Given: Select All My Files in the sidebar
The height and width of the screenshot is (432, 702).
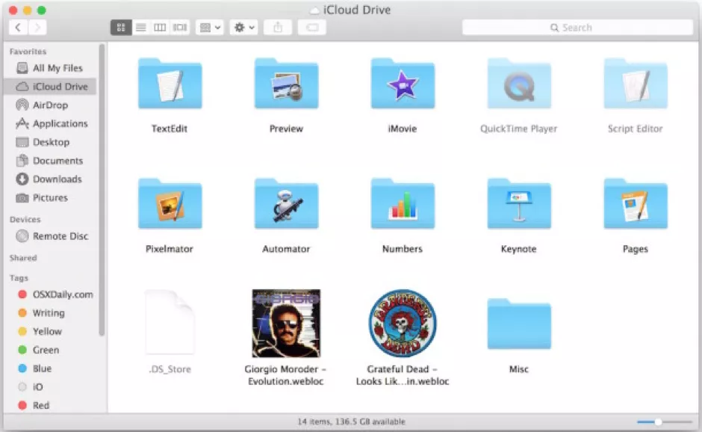Looking at the screenshot, I should (x=52, y=67).
